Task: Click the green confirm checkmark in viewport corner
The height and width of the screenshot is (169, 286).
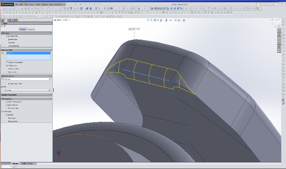Action: pos(272,24)
